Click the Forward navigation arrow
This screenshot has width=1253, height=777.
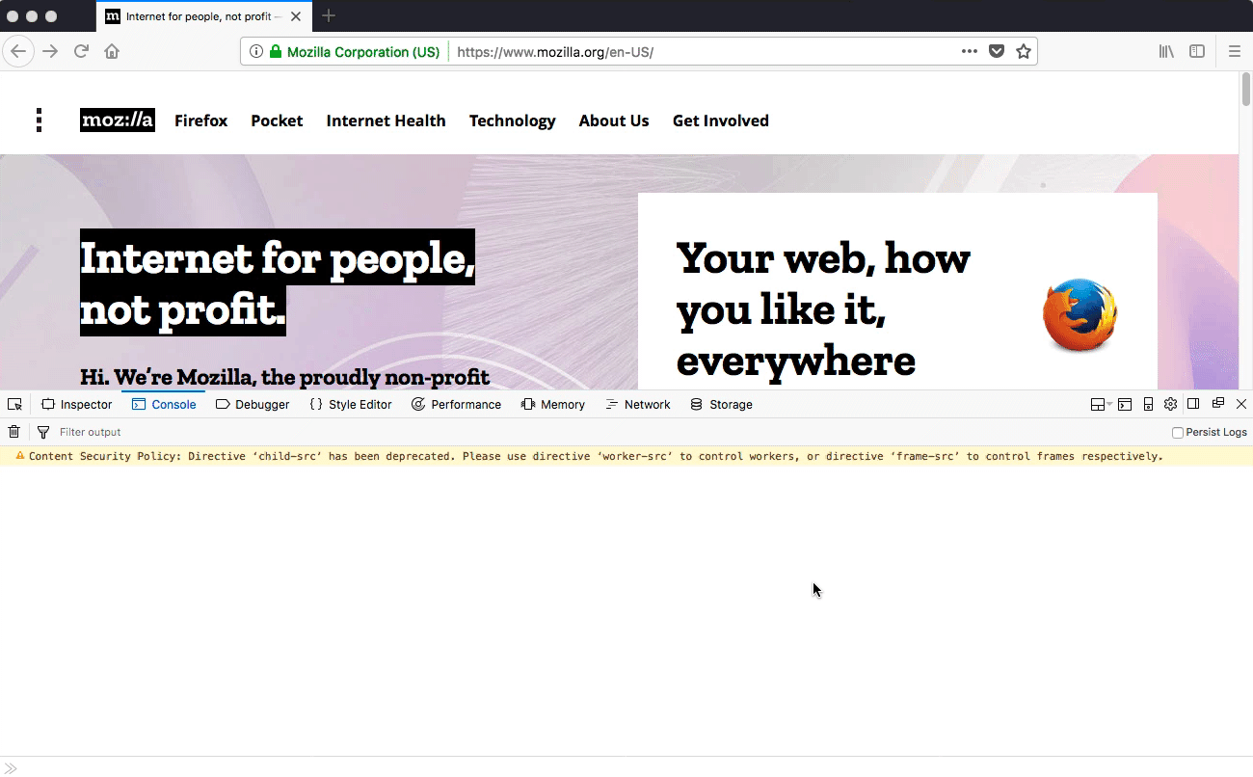tap(50, 52)
